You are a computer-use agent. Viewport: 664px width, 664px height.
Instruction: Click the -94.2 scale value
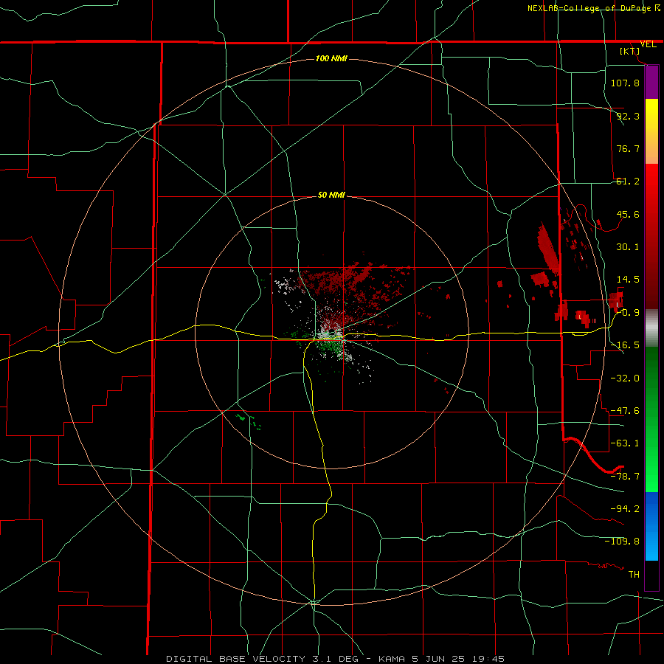625,509
